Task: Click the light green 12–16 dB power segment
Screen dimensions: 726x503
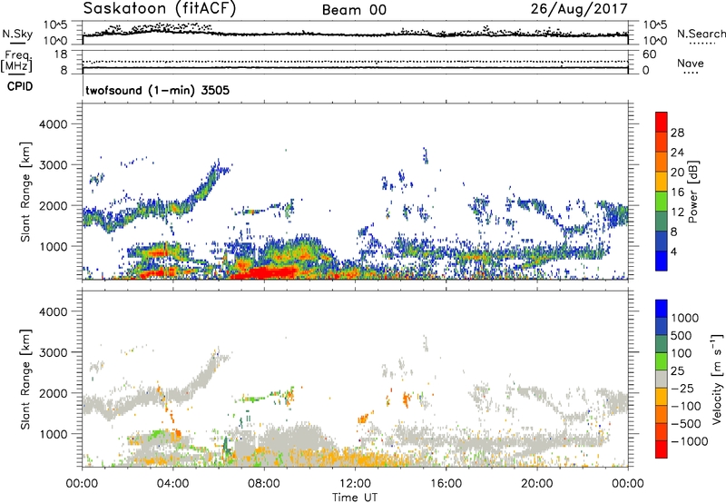Action: 662,202
